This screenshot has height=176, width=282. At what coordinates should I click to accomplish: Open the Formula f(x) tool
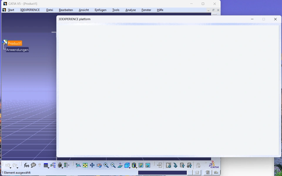coord(26,165)
